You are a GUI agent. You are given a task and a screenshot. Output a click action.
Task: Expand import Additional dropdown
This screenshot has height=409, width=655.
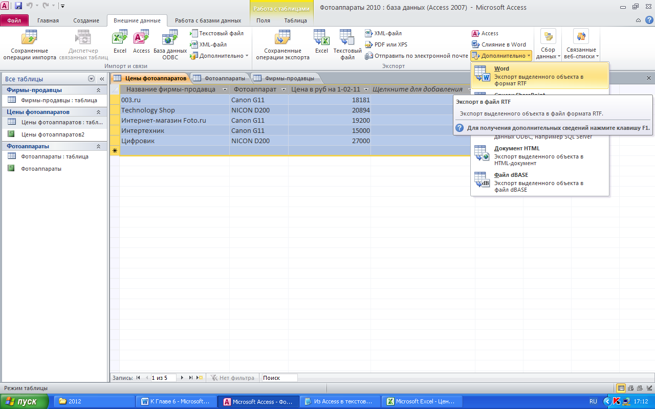(220, 56)
